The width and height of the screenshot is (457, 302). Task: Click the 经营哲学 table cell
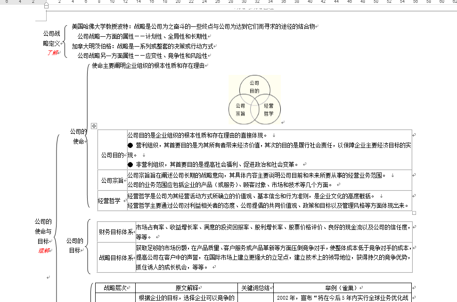[113, 201]
